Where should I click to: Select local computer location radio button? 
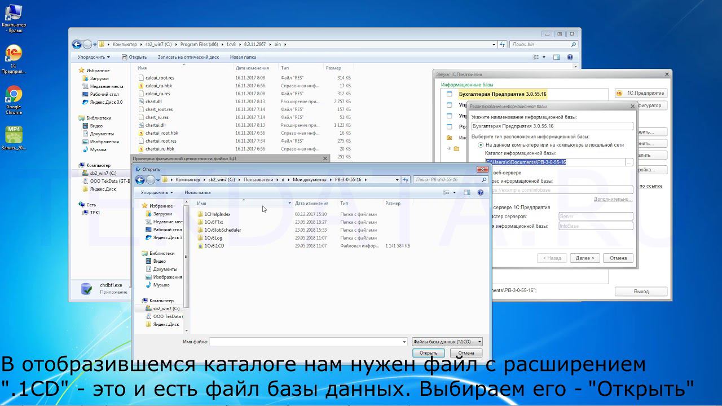pyautogui.click(x=481, y=145)
